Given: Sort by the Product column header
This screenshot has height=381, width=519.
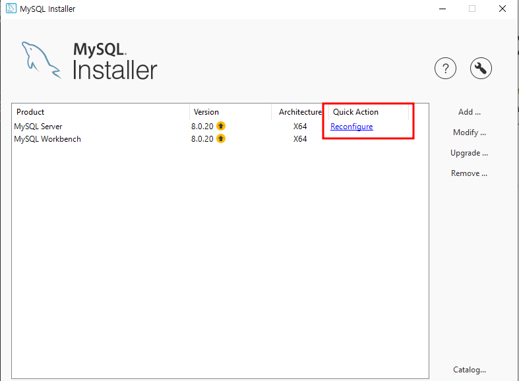Looking at the screenshot, I should point(100,112).
